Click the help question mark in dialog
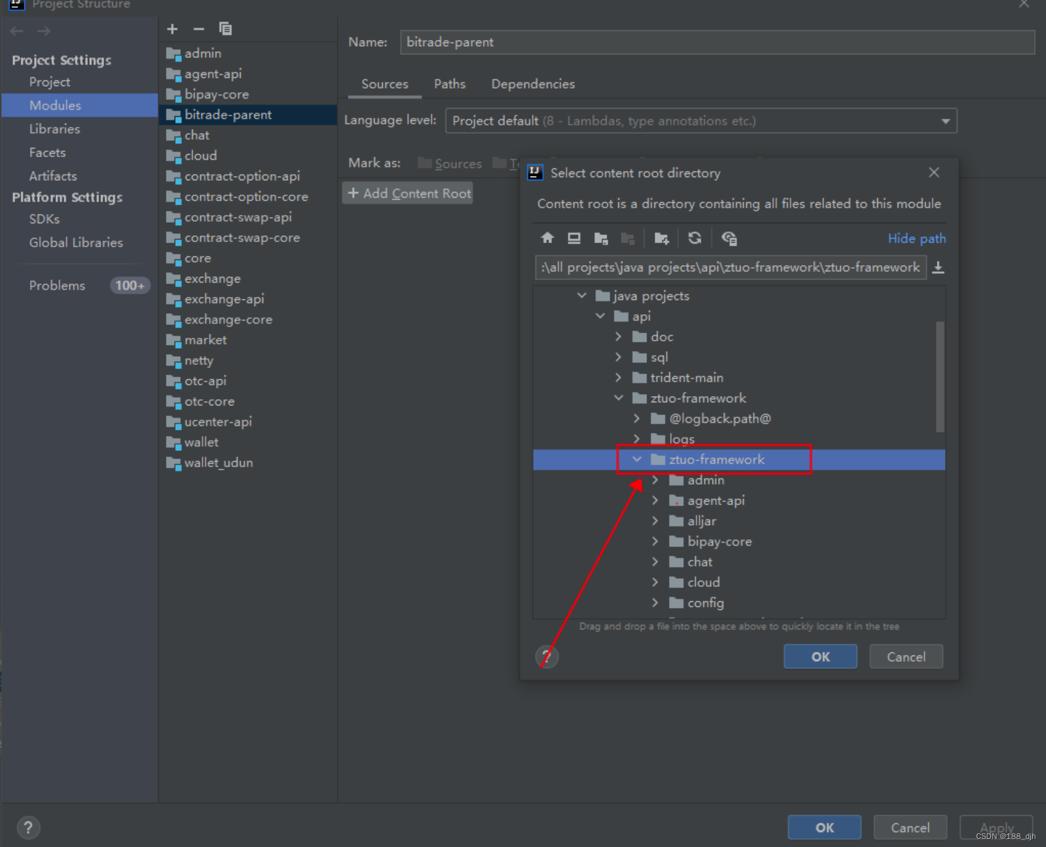 click(x=547, y=657)
